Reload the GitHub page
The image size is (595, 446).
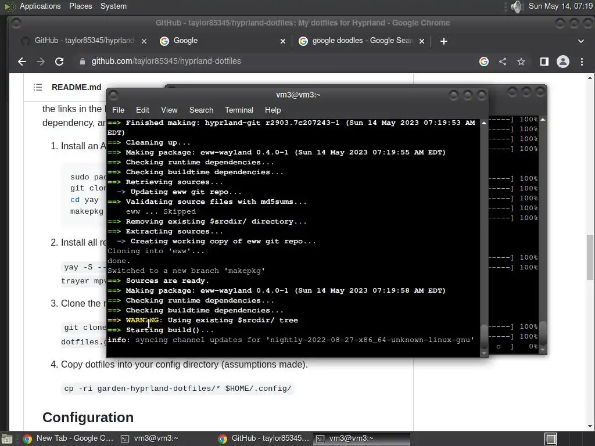pyautogui.click(x=59, y=62)
